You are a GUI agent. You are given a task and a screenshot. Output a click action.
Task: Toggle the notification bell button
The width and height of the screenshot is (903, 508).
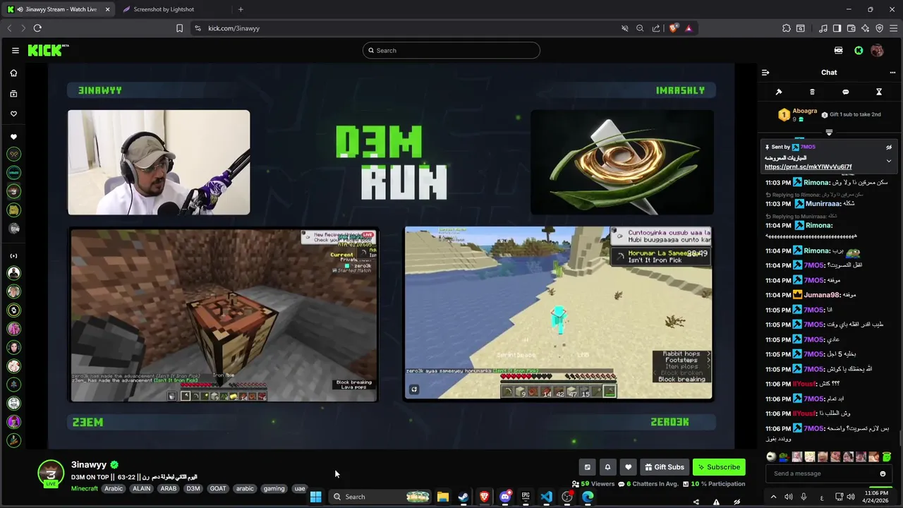coord(607,467)
